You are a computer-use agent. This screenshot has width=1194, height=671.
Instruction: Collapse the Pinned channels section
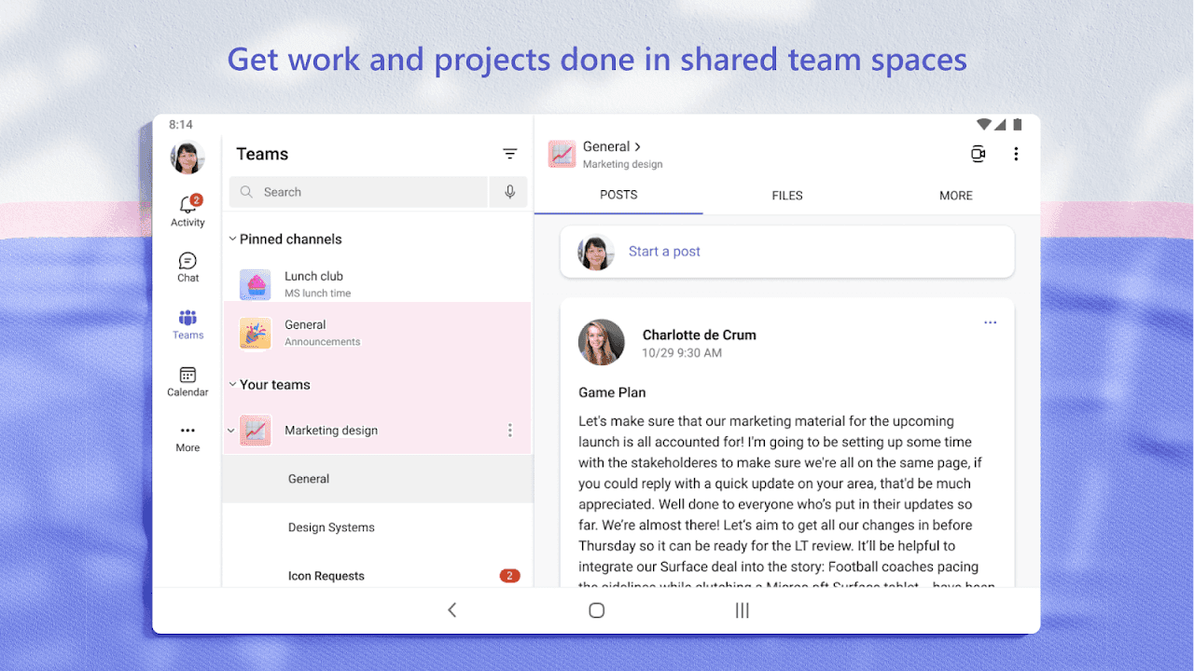(x=232, y=240)
